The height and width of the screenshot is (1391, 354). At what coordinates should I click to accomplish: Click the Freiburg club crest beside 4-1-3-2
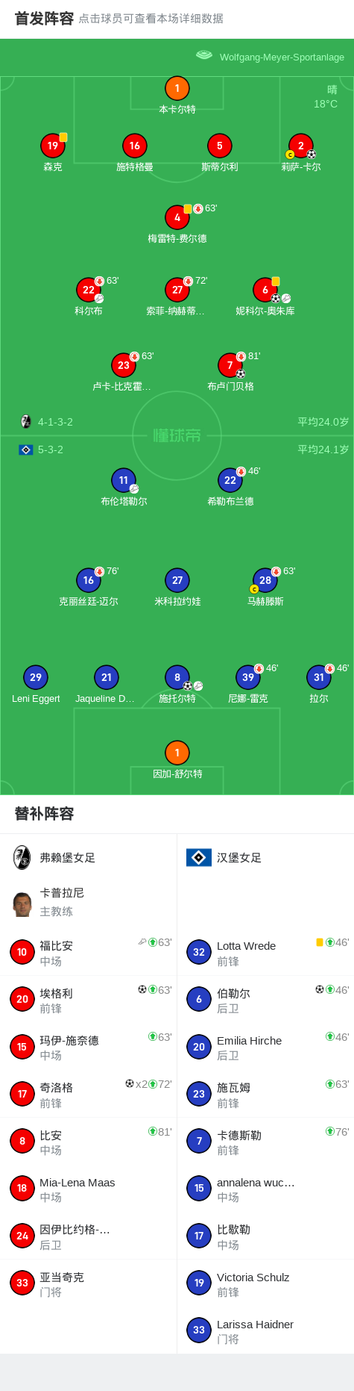pyautogui.click(x=25, y=422)
